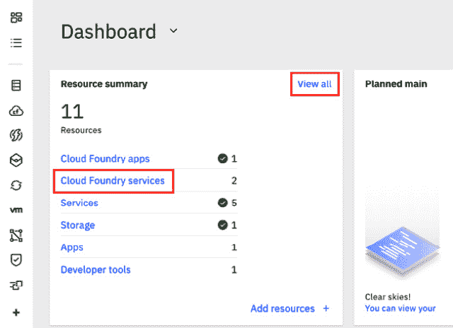
Task: Click the Clear skies! message
Action: click(387, 297)
